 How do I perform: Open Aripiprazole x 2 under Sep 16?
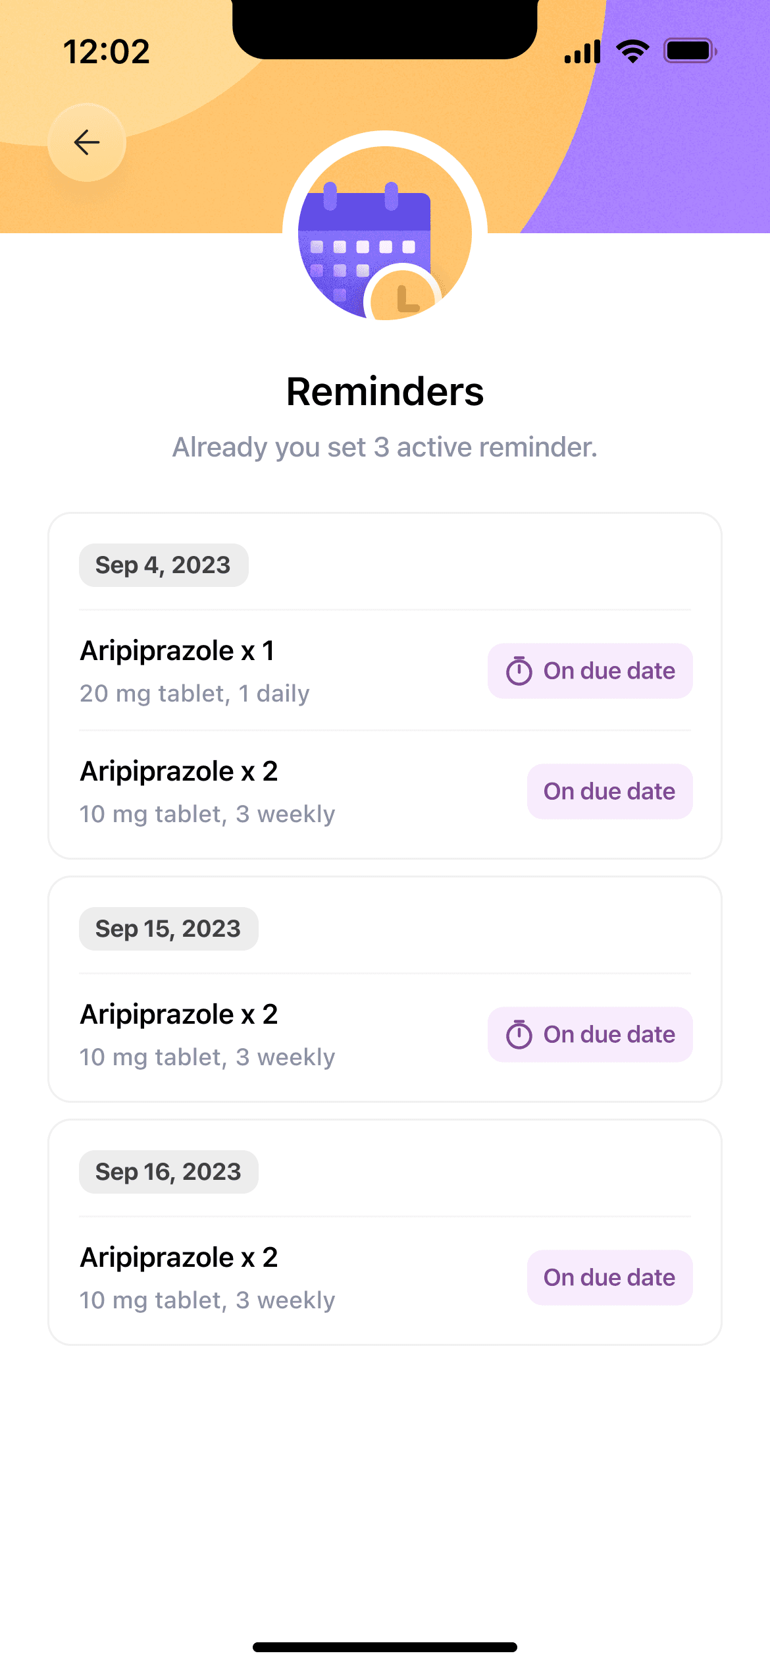(x=179, y=1258)
